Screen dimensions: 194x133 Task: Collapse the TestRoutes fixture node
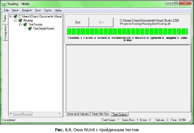tap(20, 25)
